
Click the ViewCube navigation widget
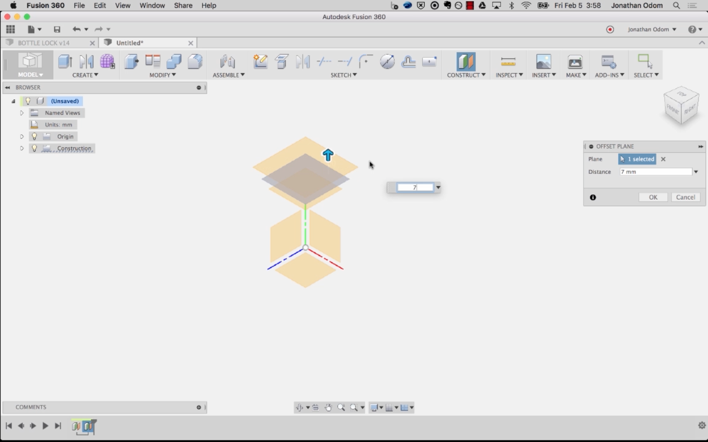click(681, 106)
